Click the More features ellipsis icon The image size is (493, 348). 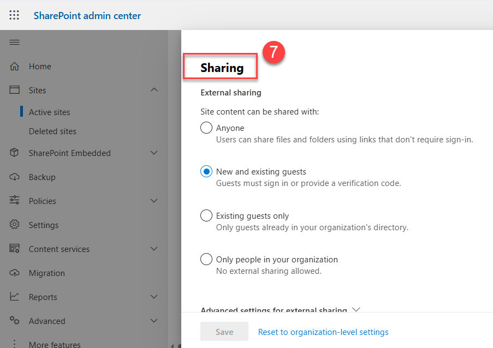pos(14,344)
